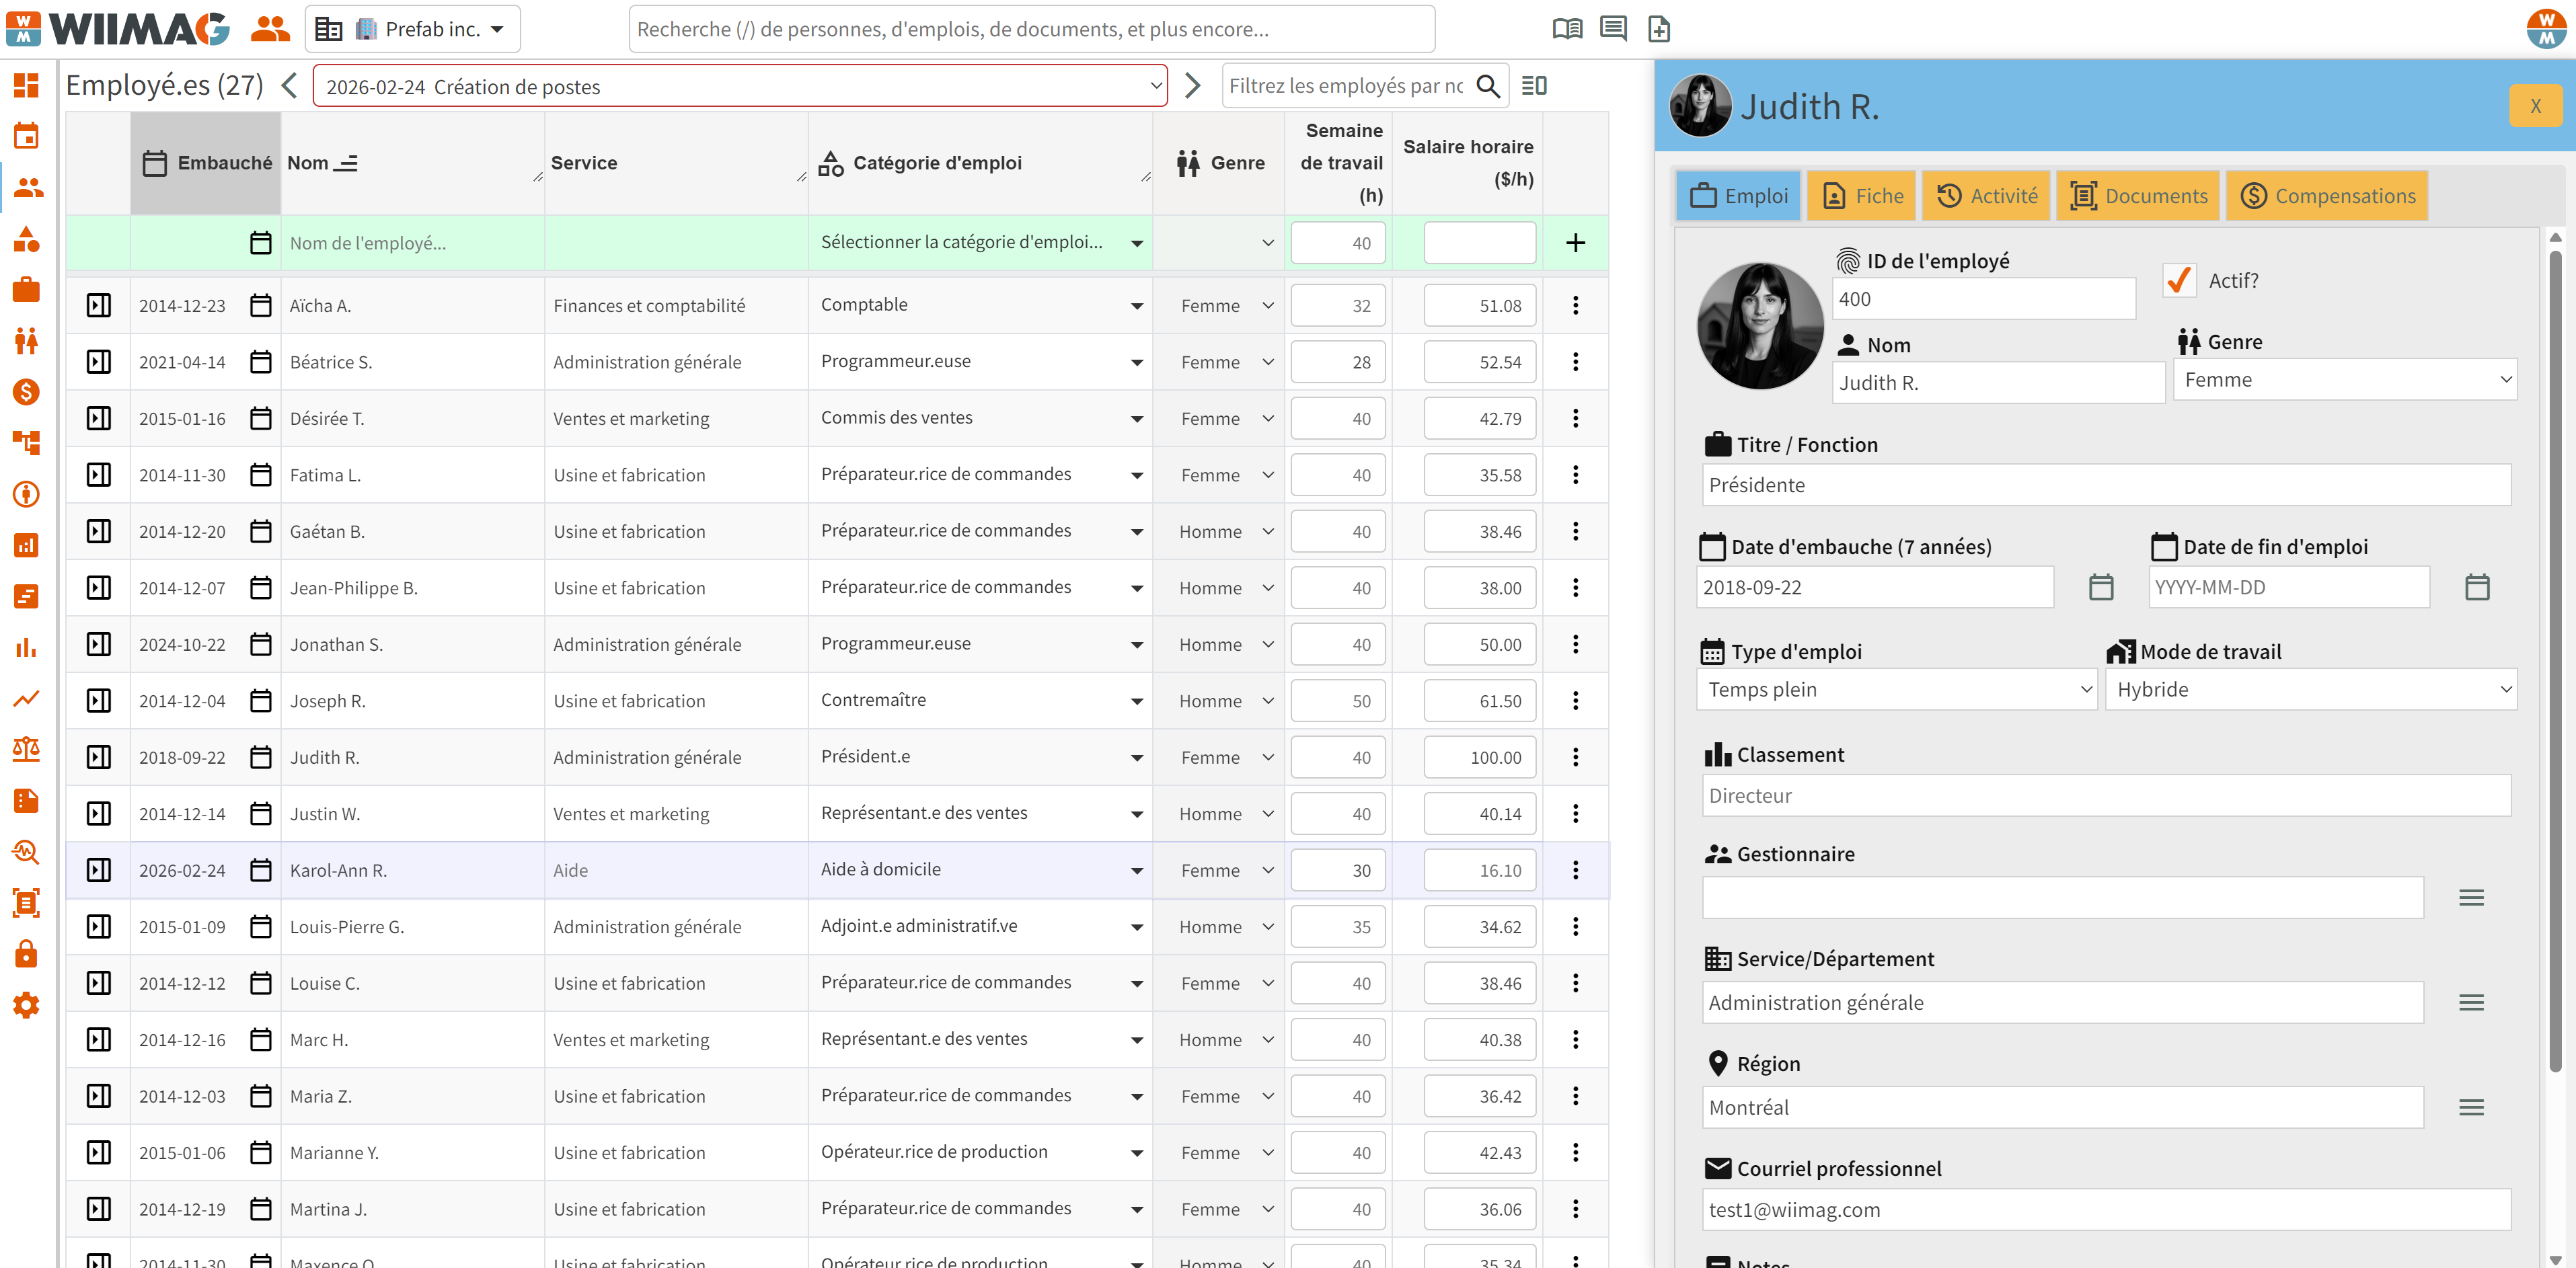Click the plus icon to add employee
The width and height of the screenshot is (2576, 1268).
coord(1575,243)
